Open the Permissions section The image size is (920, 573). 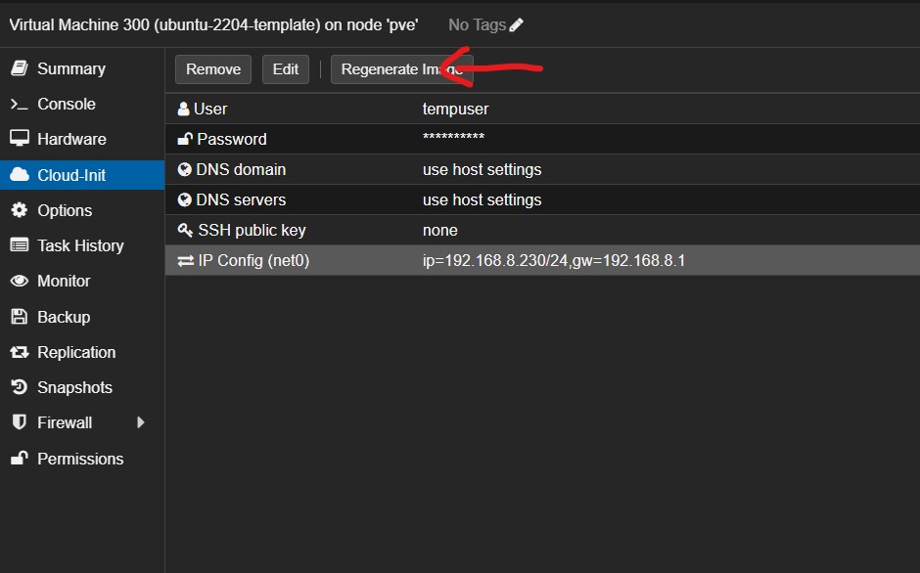79,459
